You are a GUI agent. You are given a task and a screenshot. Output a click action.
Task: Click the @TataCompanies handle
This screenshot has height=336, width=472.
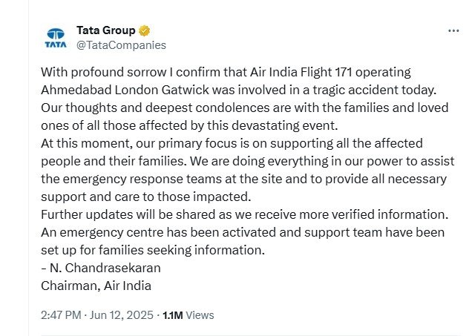click(121, 45)
